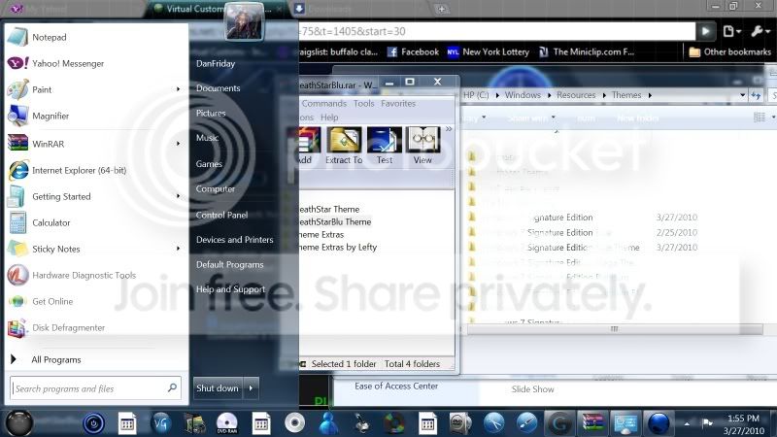This screenshot has height=437, width=777.
Task: Click the Shut down button
Action: pos(218,387)
